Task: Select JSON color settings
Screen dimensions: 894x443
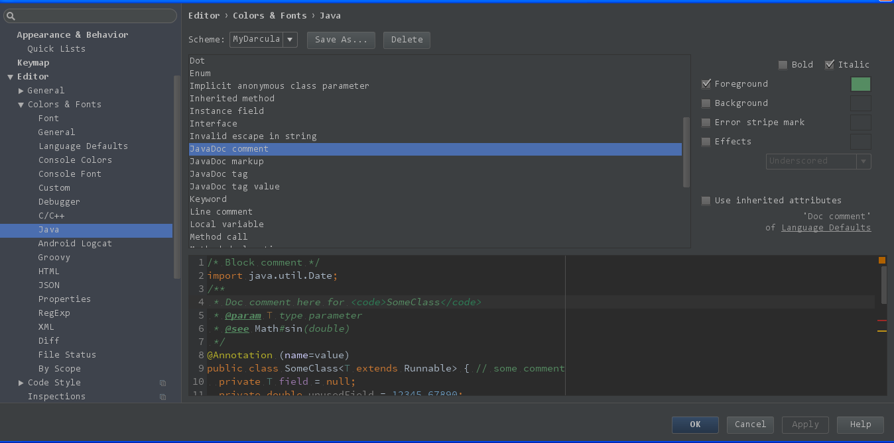Action: [x=48, y=285]
